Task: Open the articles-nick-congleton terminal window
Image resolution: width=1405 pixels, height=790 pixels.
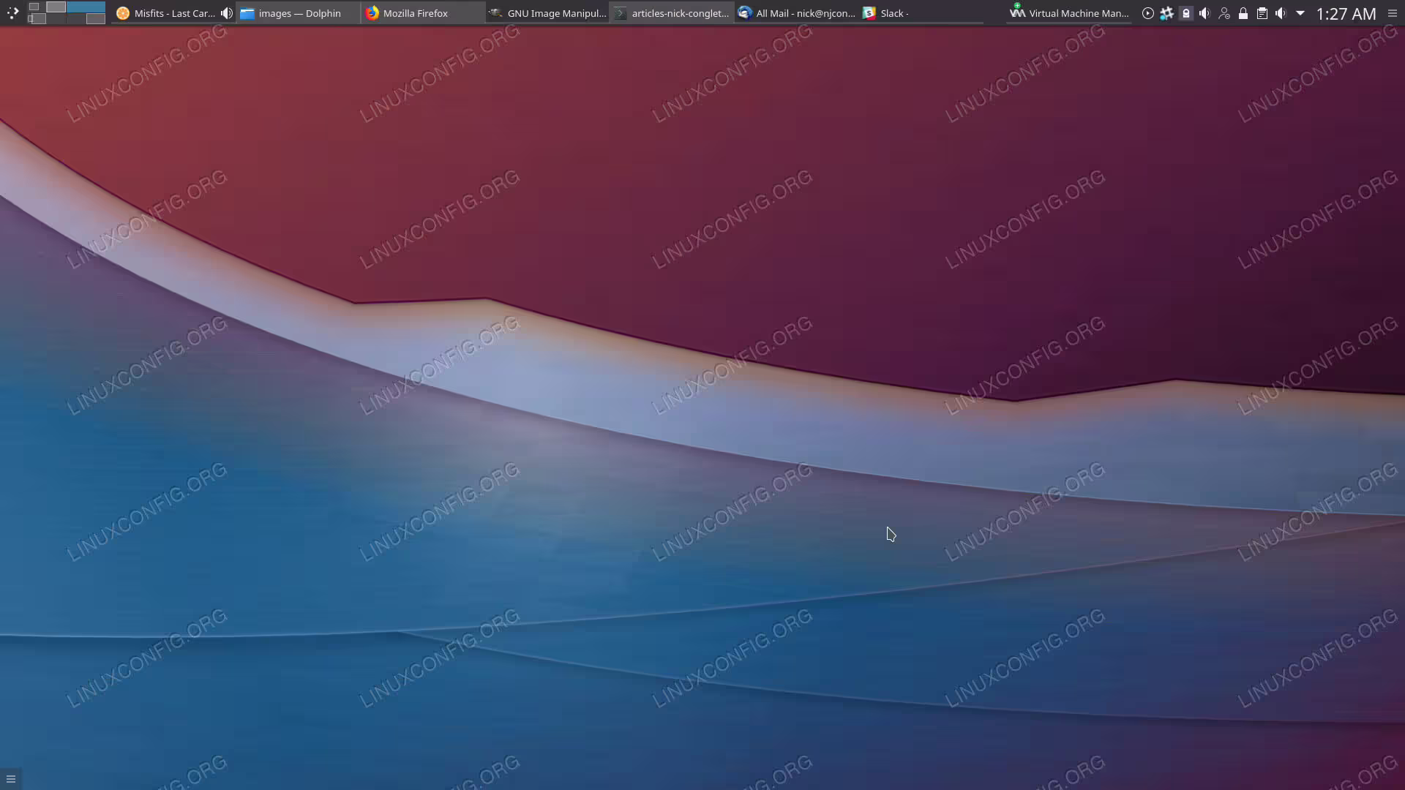Action: (672, 13)
